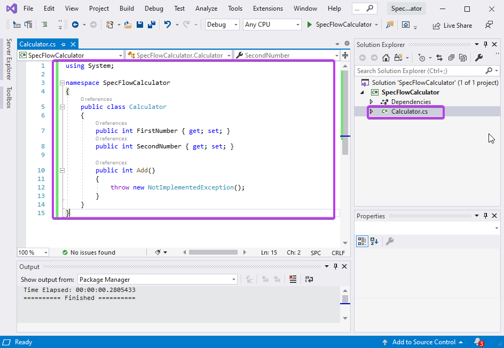Open the Analyze menu

click(x=207, y=9)
